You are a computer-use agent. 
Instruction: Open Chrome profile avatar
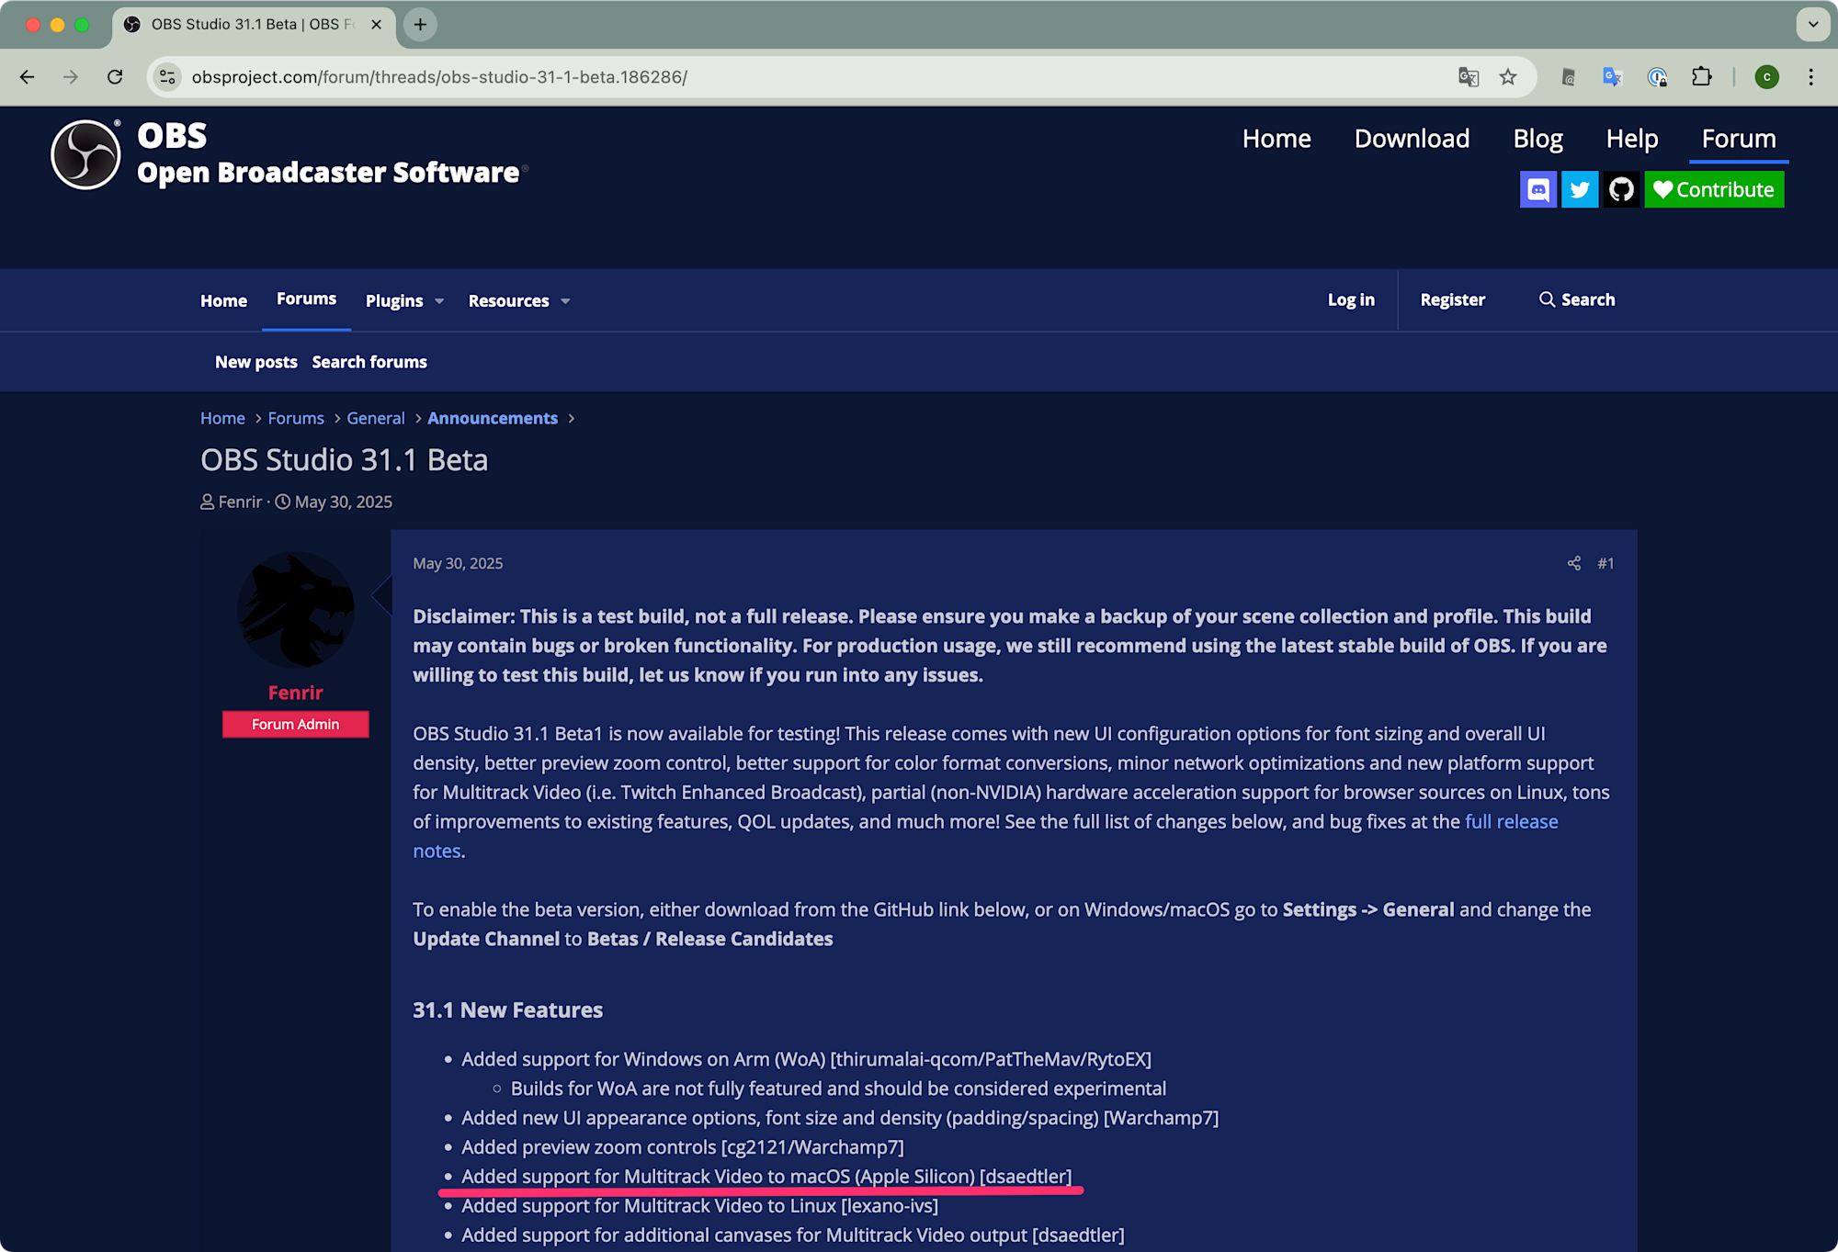[1766, 77]
